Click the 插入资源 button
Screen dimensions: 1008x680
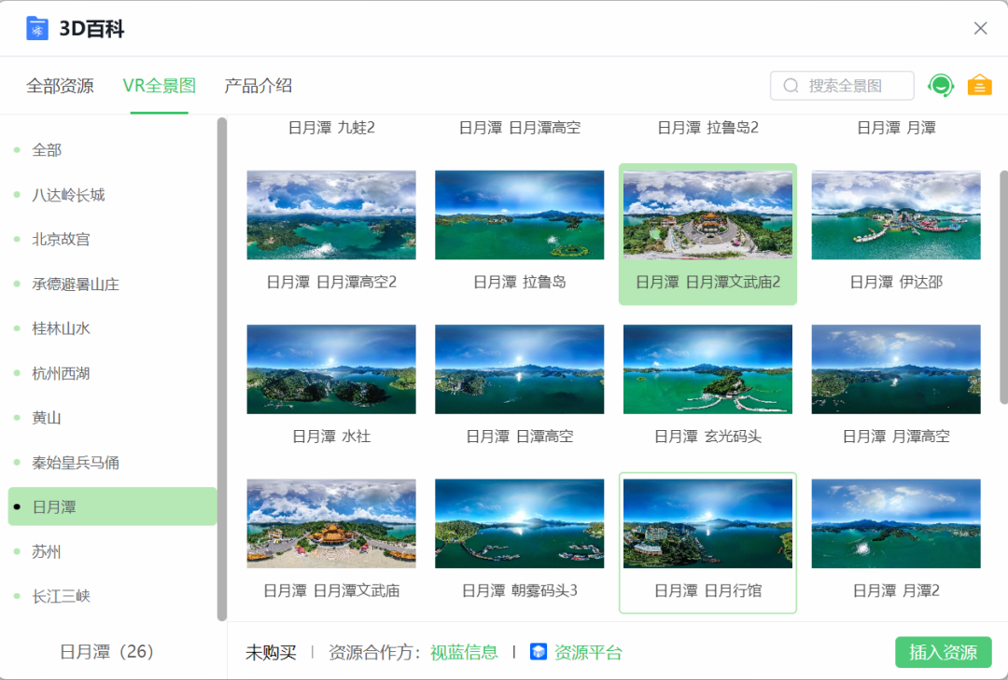tap(943, 652)
